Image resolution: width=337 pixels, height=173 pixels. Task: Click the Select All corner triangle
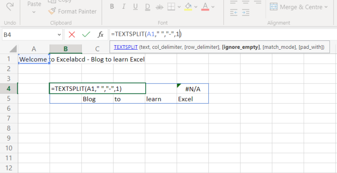(x=13, y=49)
